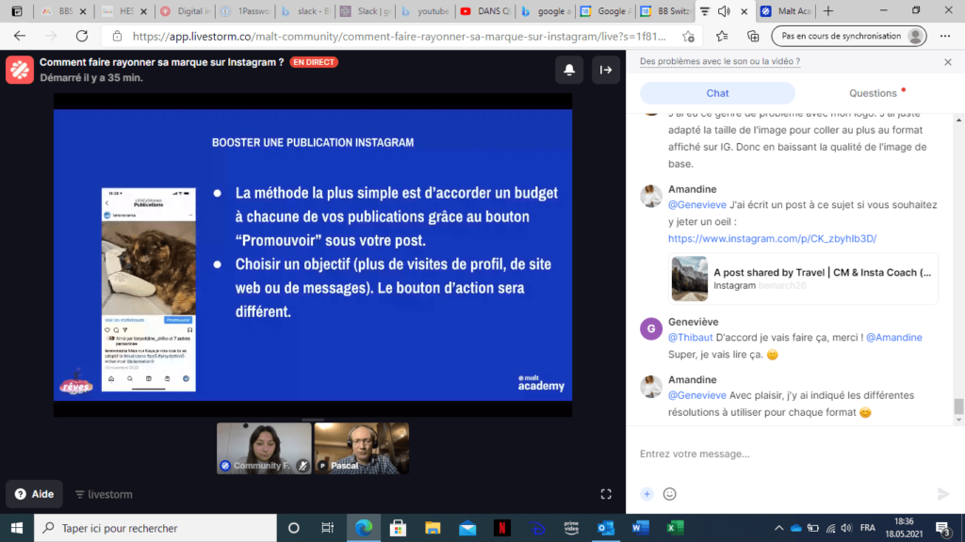Image resolution: width=965 pixels, height=542 pixels.
Task: Expand the browser '...' settings menu
Action: (x=946, y=35)
